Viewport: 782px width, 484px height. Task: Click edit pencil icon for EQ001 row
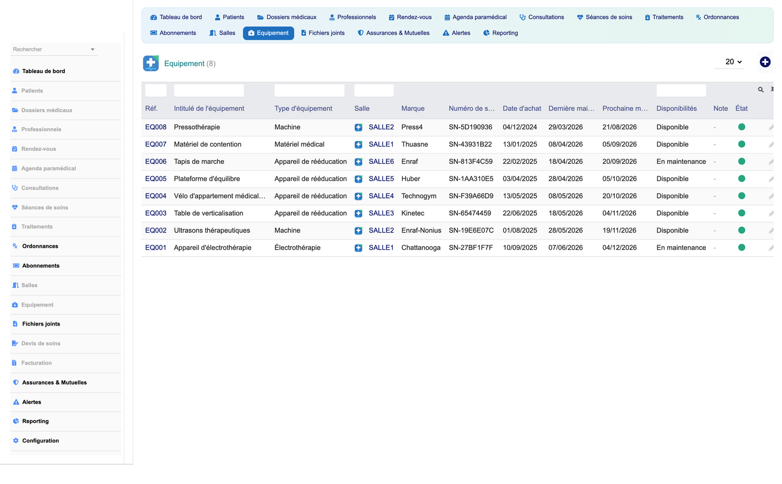[771, 248]
